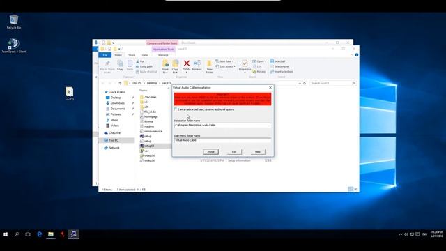The width and height of the screenshot is (446, 251).
Task: Click History in Open group
Action: [259, 72]
